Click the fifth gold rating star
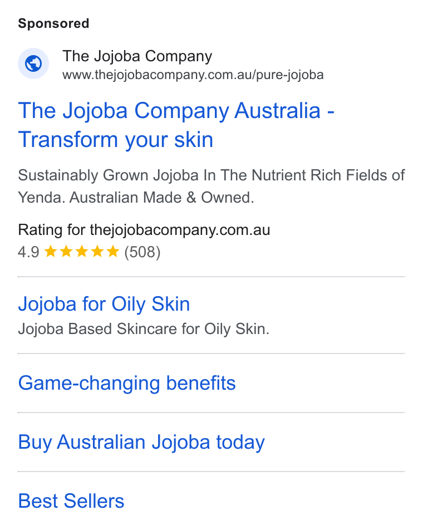Screen dimensions: 423x530 tap(113, 252)
